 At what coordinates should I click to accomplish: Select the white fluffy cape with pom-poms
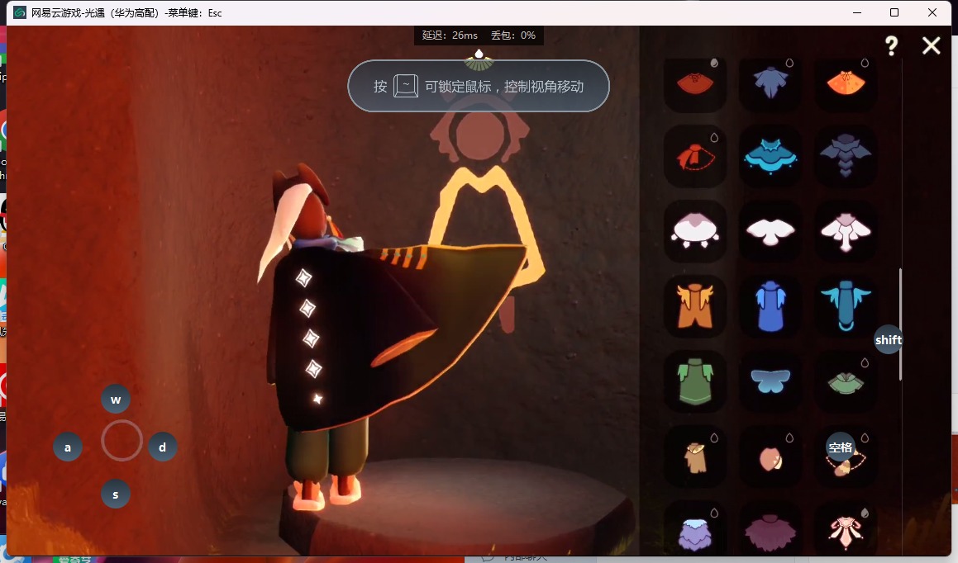point(695,230)
